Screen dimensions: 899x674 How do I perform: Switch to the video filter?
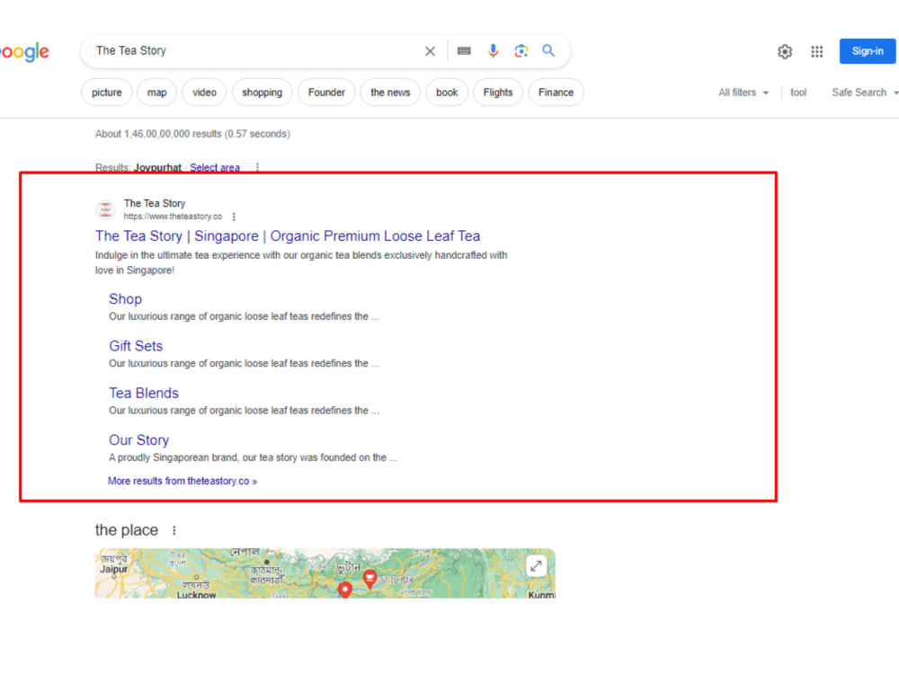pos(204,93)
